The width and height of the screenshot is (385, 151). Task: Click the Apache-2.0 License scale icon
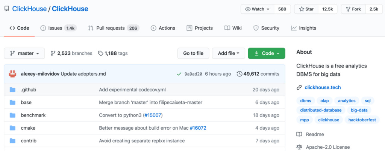[x=299, y=147]
